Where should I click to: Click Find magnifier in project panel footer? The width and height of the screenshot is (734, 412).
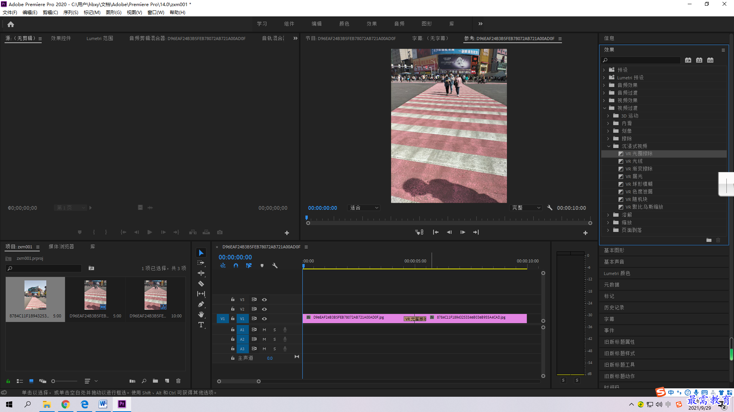144,381
